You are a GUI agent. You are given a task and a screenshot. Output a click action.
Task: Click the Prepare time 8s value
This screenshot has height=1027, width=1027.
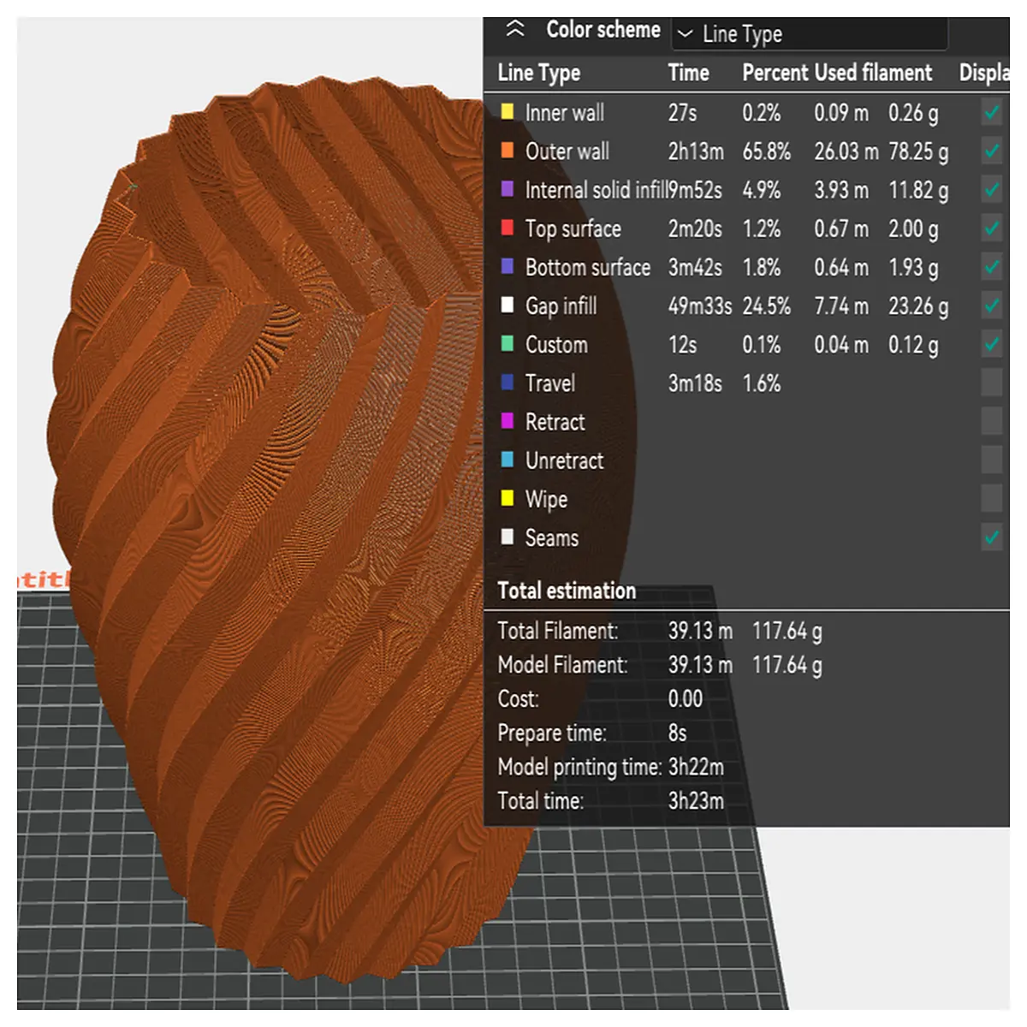click(677, 733)
